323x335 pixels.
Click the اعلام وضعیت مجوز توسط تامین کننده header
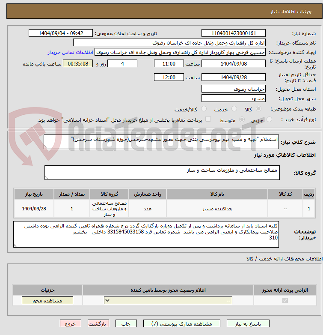(x=168, y=290)
